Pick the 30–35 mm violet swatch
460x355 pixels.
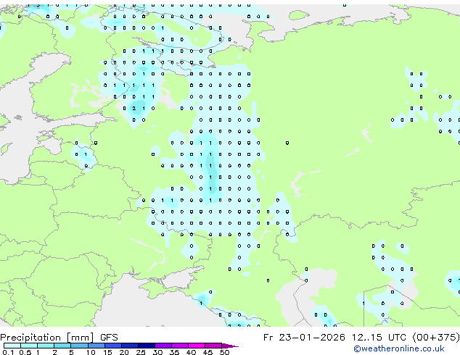click(x=163, y=346)
